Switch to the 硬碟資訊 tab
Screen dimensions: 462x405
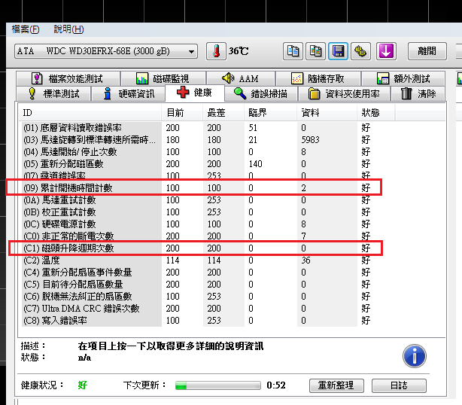click(129, 94)
